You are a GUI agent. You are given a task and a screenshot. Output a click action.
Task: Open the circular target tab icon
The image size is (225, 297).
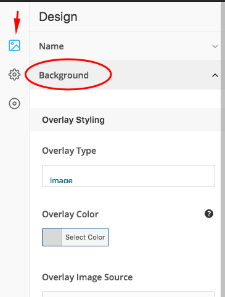point(14,103)
